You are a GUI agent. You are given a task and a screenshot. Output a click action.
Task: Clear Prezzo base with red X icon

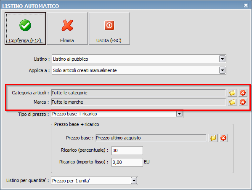tap(223, 138)
